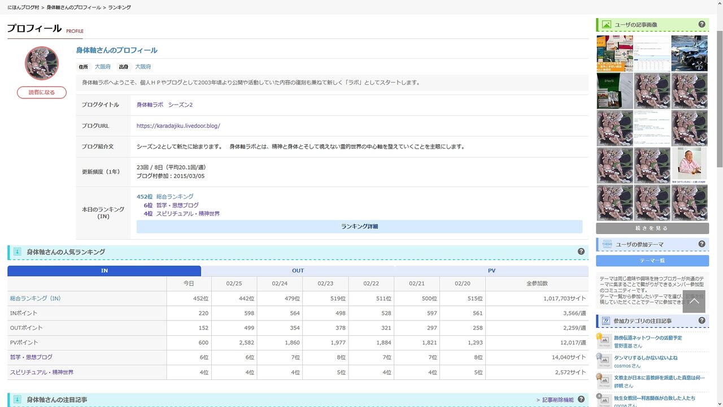The height and width of the screenshot is (407, 723).
Task: Open article 路傍伝道ネットワークの活動予定
Action: click(x=648, y=338)
